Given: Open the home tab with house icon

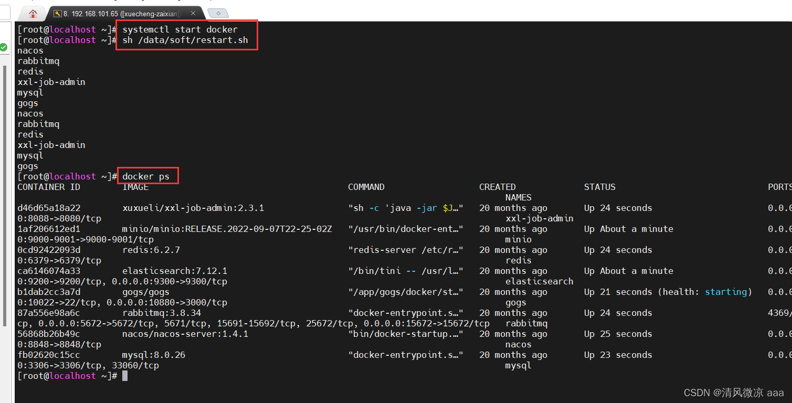Looking at the screenshot, I should (33, 14).
